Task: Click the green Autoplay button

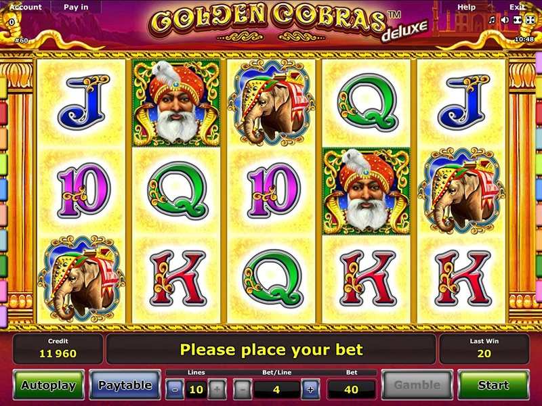Action: tap(49, 385)
